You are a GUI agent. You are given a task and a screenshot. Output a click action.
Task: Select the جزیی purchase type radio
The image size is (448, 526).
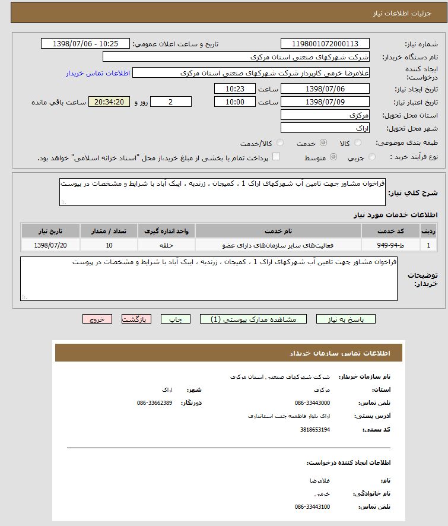click(372, 157)
